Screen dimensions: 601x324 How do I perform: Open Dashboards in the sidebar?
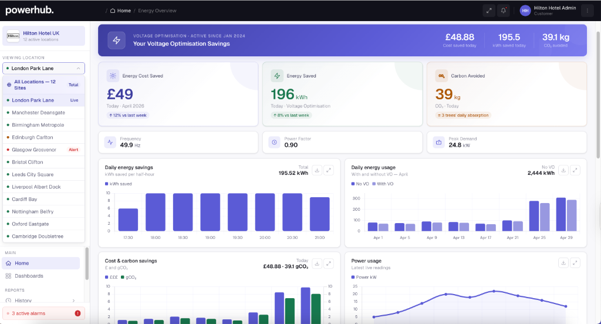41,276
